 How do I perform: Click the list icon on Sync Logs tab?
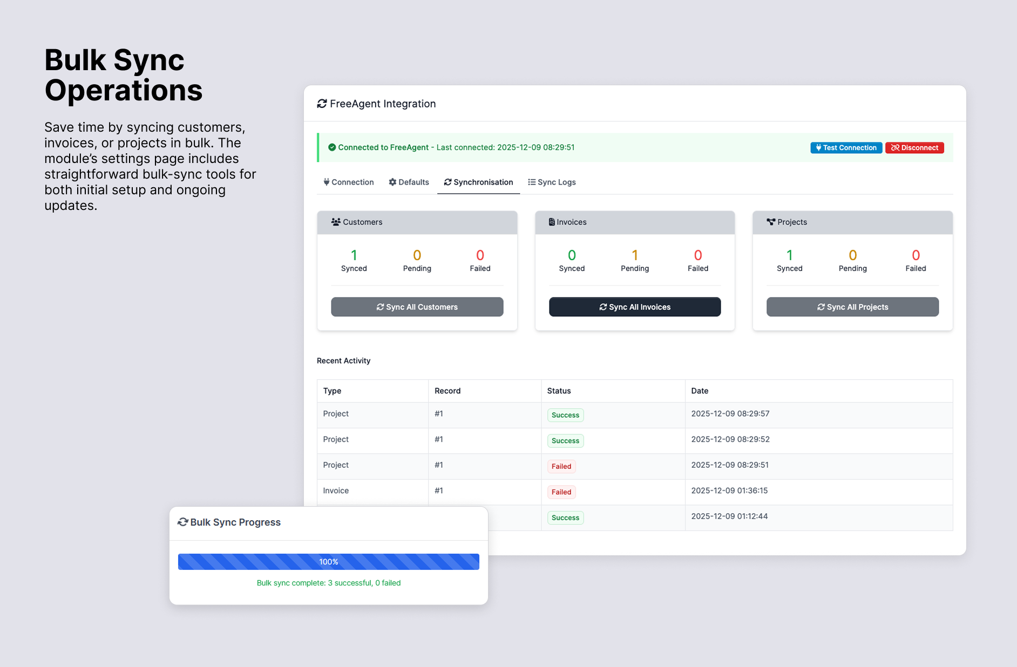point(531,182)
